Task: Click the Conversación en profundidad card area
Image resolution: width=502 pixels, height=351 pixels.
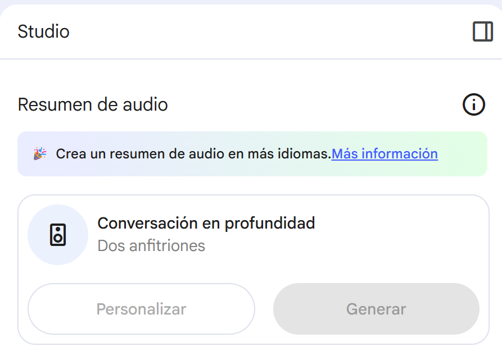Action: click(x=253, y=270)
